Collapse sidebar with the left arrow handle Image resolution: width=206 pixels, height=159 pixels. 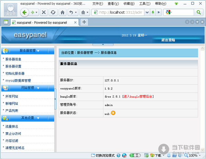[x=55, y=99]
